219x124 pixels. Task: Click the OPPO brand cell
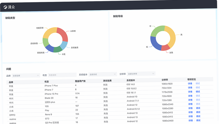(12, 115)
